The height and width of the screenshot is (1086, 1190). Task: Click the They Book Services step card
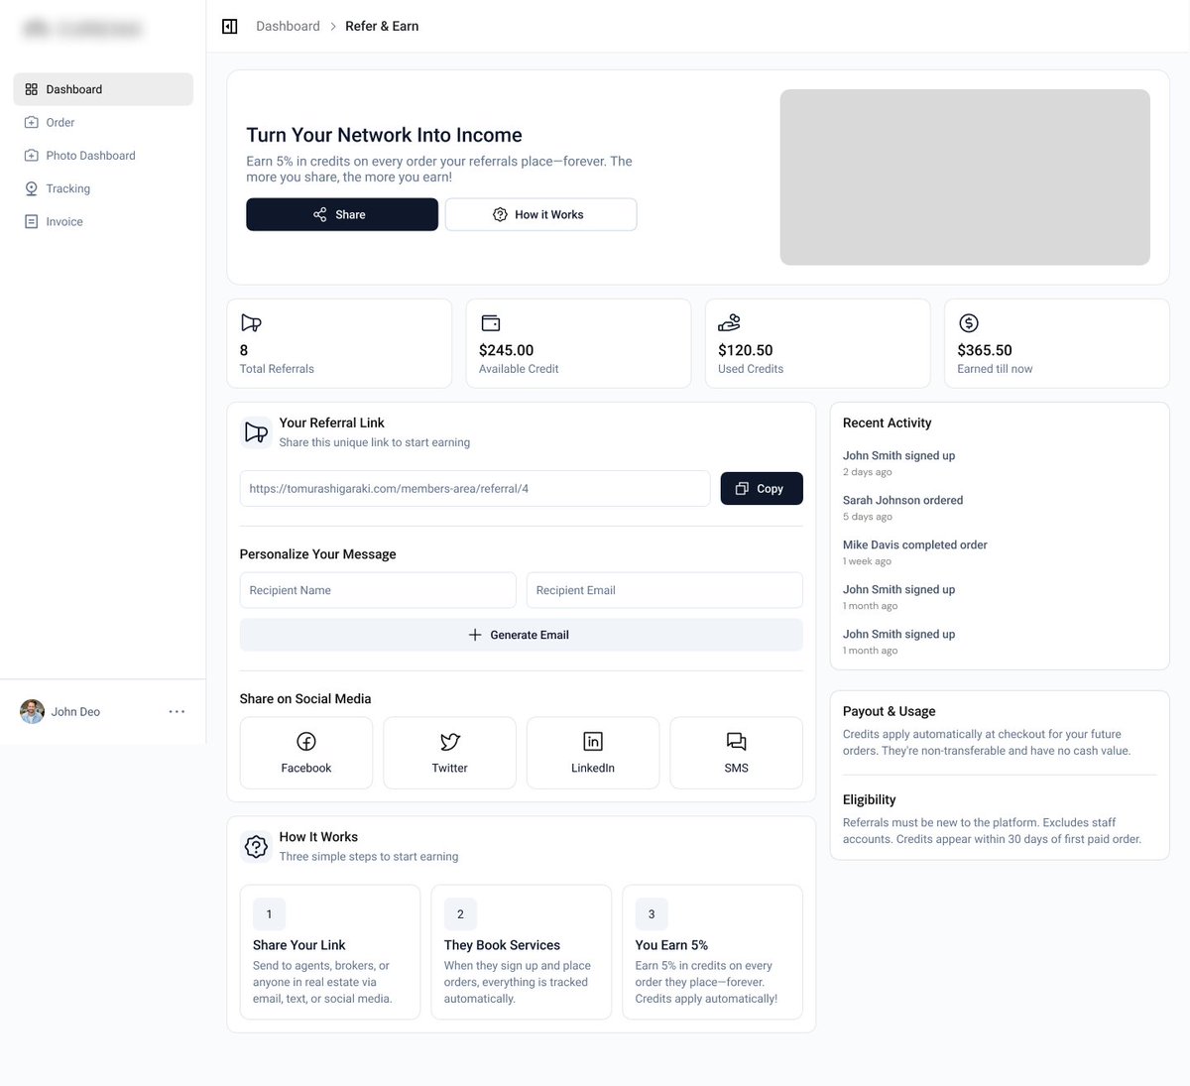pos(521,952)
